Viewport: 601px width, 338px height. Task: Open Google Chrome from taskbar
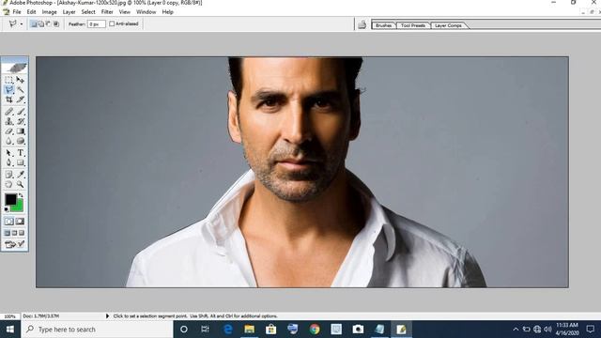point(315,330)
